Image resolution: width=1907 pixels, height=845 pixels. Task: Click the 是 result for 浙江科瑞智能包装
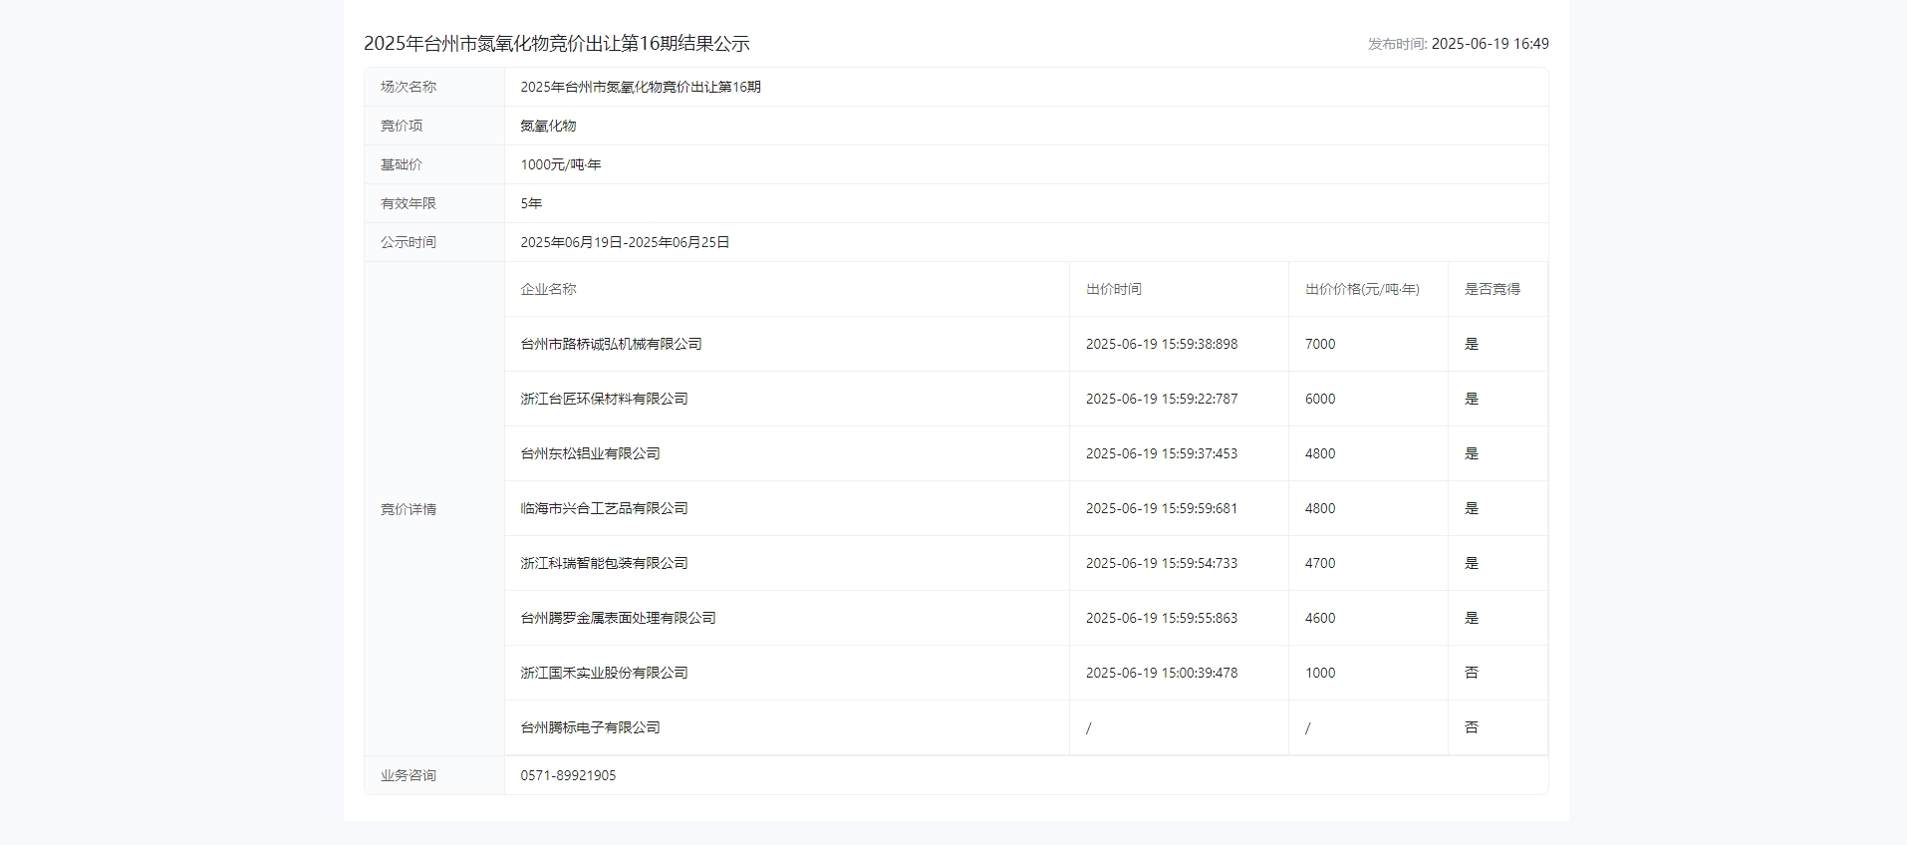(1472, 563)
